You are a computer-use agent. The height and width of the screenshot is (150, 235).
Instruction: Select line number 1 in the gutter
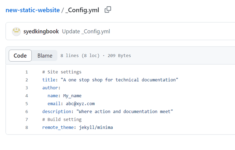pyautogui.click(x=27, y=72)
